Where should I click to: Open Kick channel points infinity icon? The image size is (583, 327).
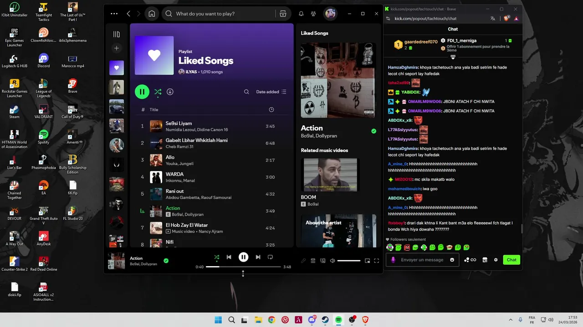tap(470, 260)
